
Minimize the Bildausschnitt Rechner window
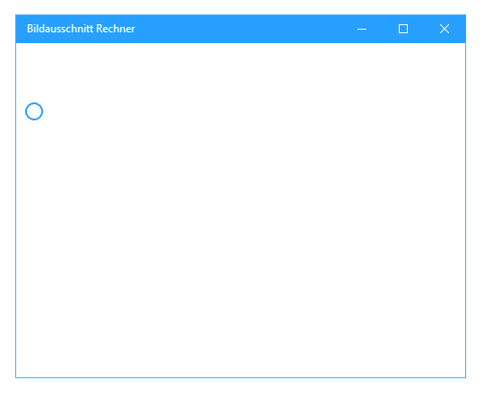coord(362,29)
